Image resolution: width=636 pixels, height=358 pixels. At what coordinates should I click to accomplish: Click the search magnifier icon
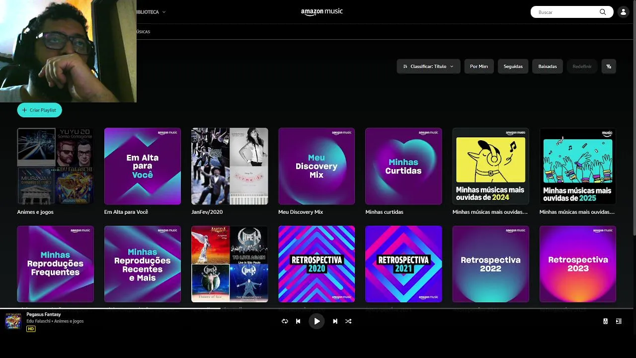[x=603, y=12]
